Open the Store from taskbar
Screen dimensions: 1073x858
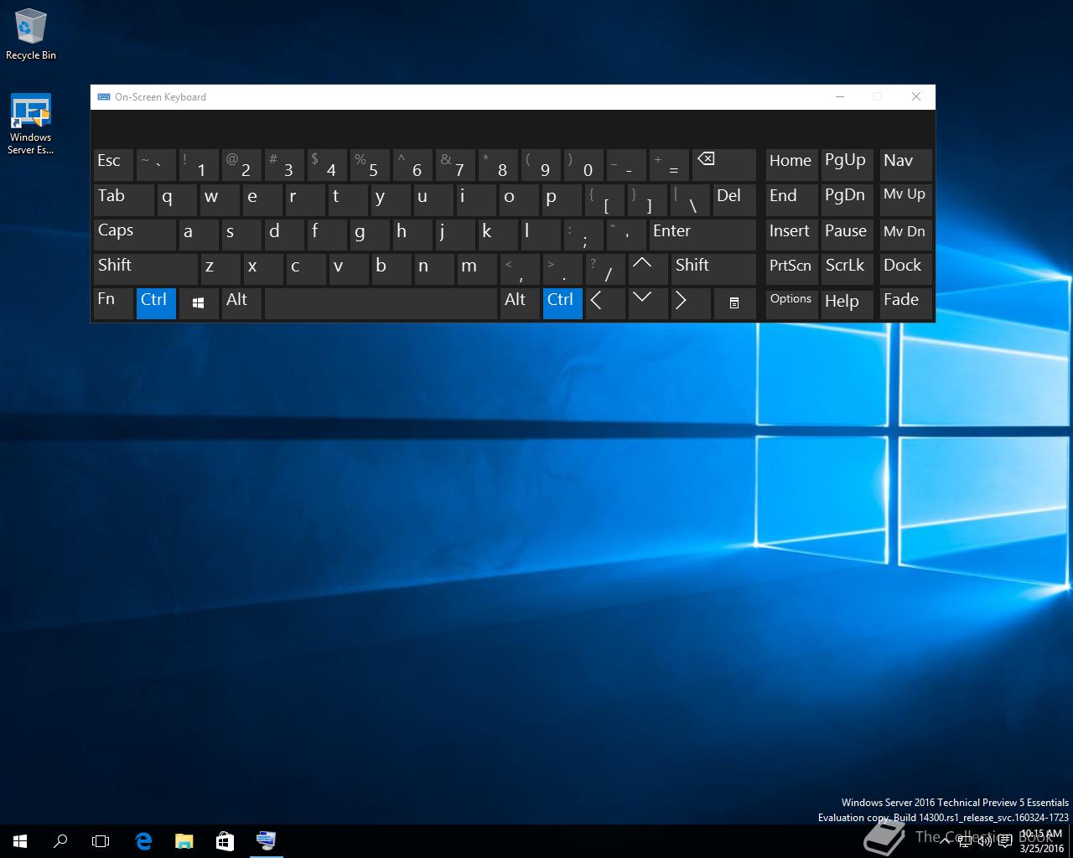(225, 840)
